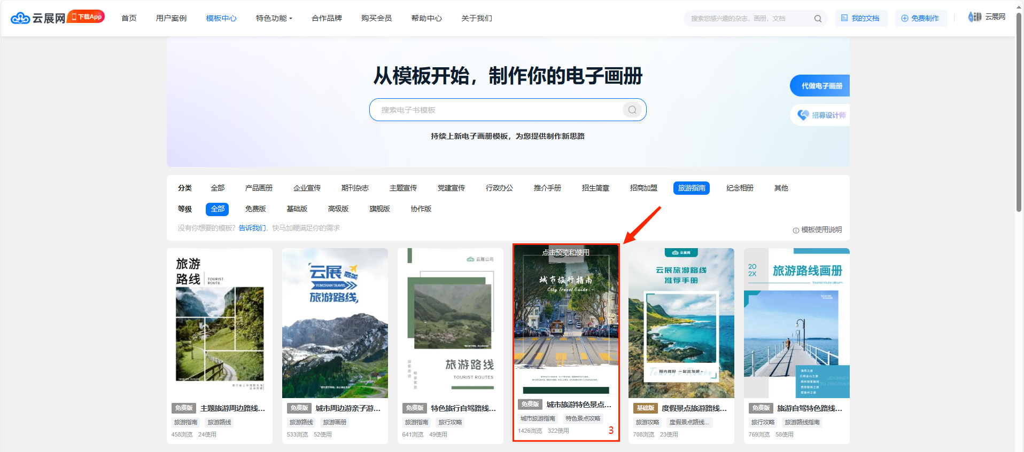Open the 特色旅行自驾路线 template thumbnail
The height and width of the screenshot is (452, 1024).
451,323
